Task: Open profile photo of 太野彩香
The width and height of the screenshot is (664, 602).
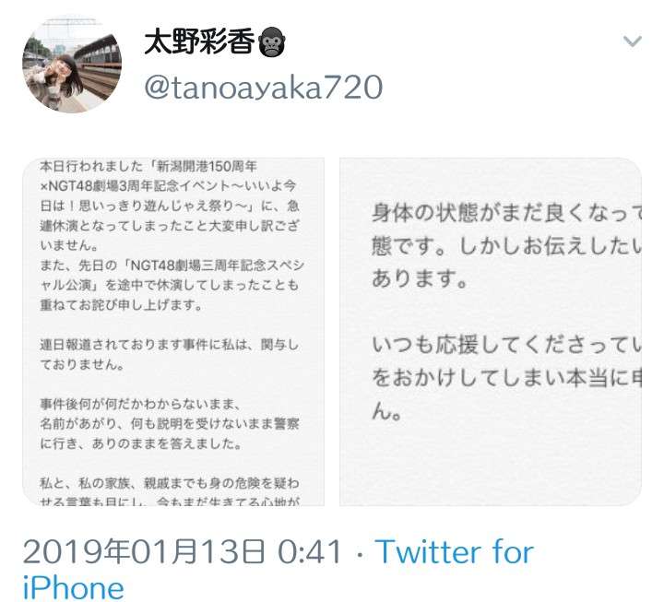Action: (72, 66)
